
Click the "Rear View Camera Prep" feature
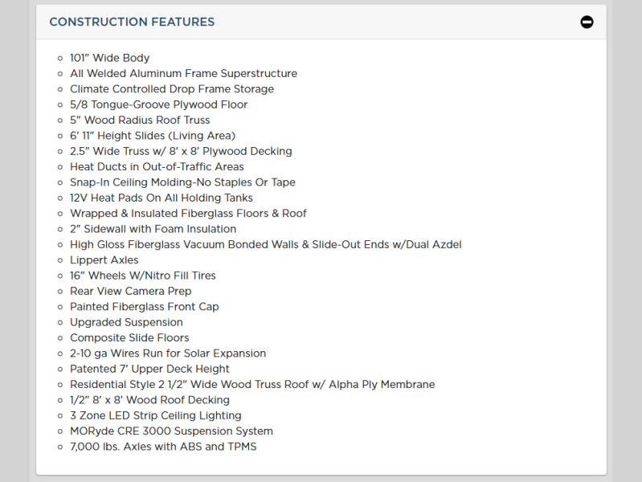coord(130,291)
